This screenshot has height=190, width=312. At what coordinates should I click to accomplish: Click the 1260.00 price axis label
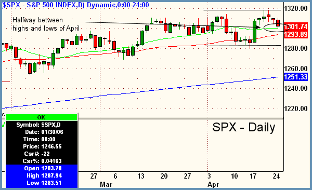coord(296,69)
